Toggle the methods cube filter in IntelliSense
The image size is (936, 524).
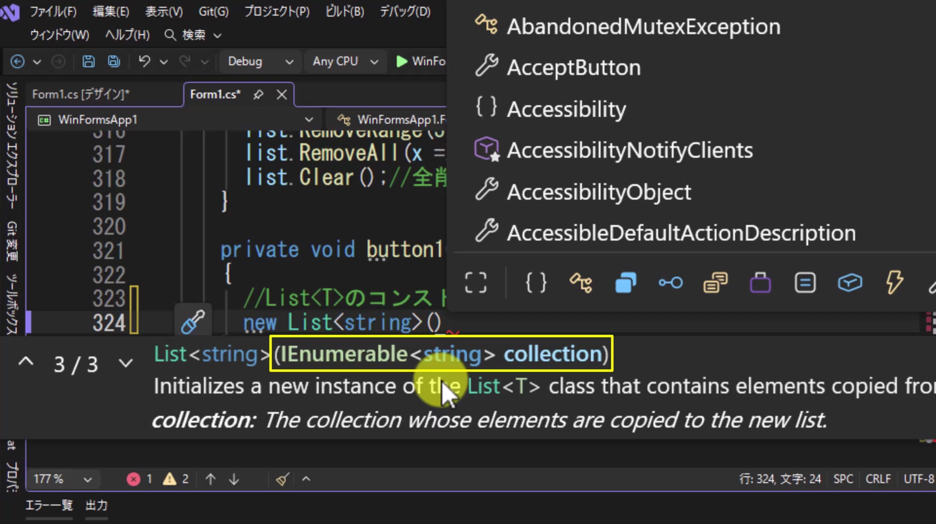pyautogui.click(x=850, y=282)
